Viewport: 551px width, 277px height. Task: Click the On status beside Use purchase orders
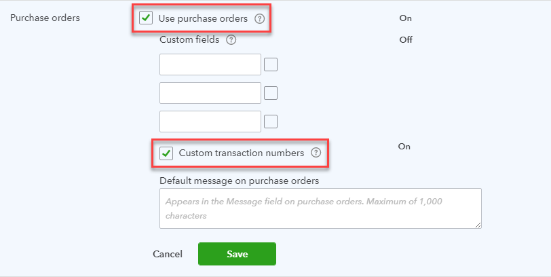pos(406,18)
